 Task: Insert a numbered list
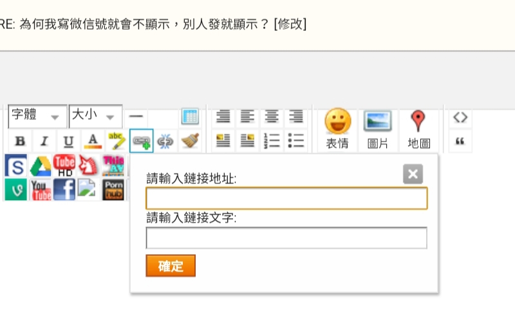click(272, 140)
